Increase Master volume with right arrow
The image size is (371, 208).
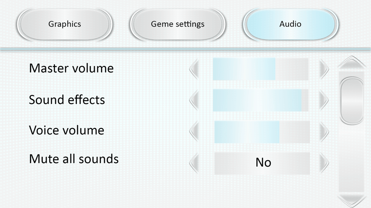pyautogui.click(x=324, y=69)
